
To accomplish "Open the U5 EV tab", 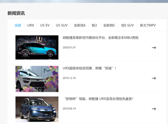I will pos(45,25).
